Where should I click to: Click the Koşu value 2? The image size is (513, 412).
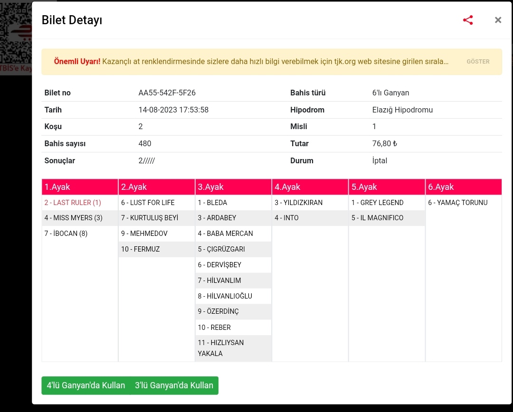[x=141, y=127]
